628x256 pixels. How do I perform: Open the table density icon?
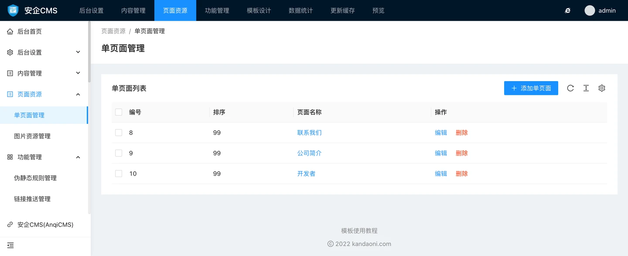tap(586, 88)
